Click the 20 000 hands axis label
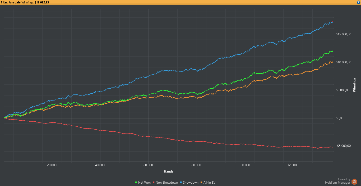Image resolution: width=361 pixels, height=186 pixels. point(52,165)
